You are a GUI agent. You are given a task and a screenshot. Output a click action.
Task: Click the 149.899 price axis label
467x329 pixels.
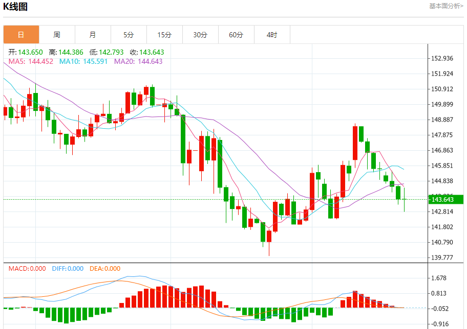(442, 104)
